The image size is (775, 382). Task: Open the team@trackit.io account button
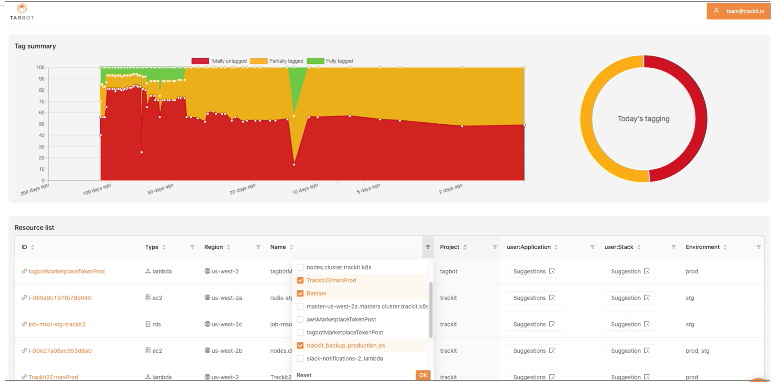pyautogui.click(x=738, y=11)
